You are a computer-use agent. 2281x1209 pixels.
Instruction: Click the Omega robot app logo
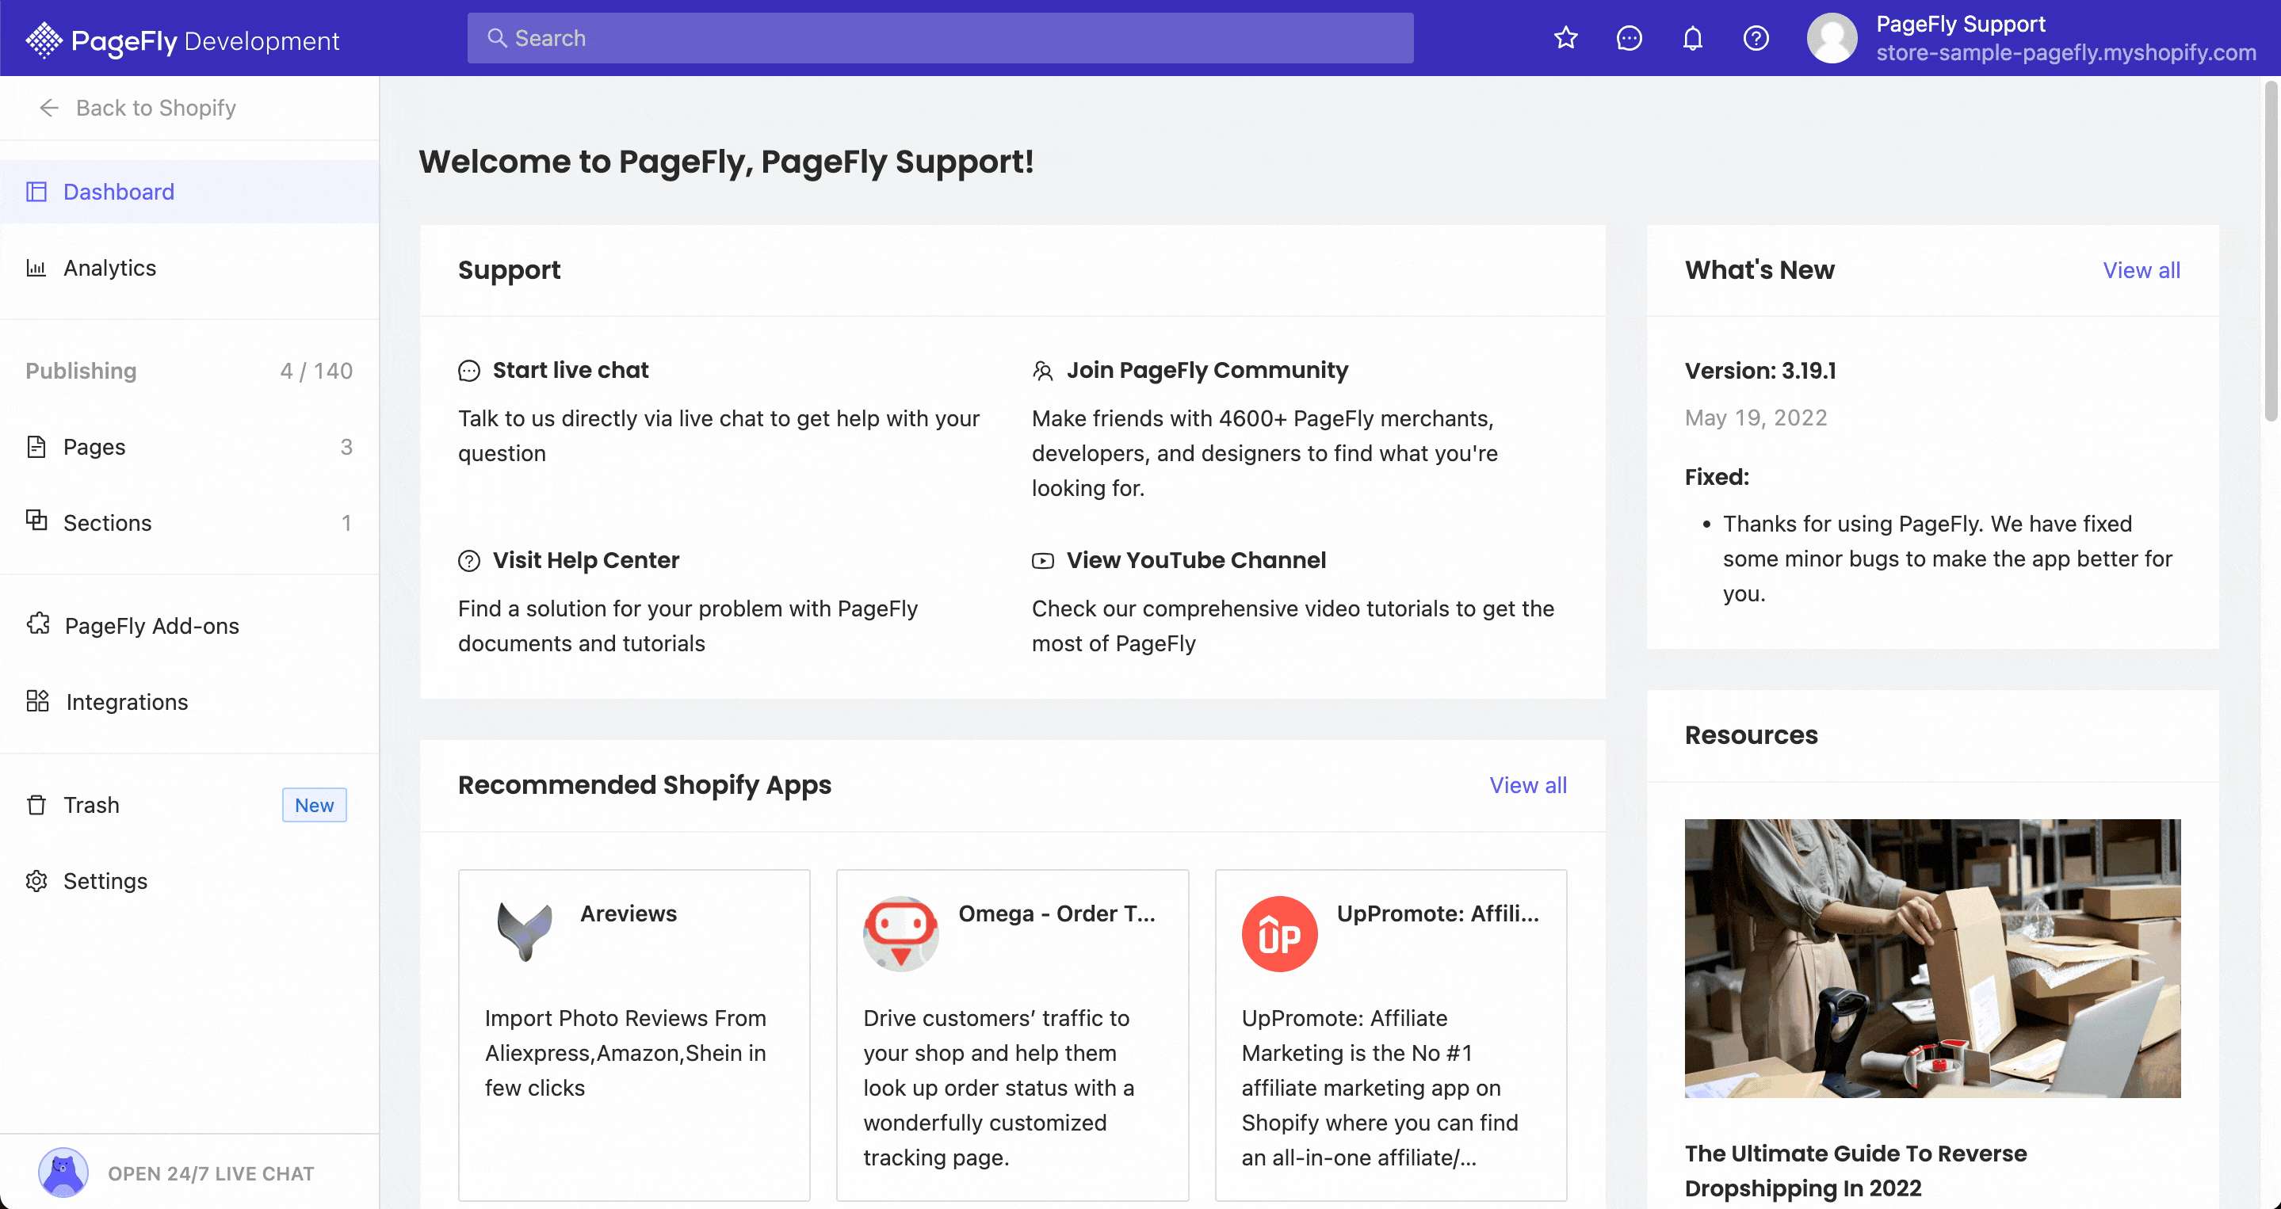[x=900, y=934]
